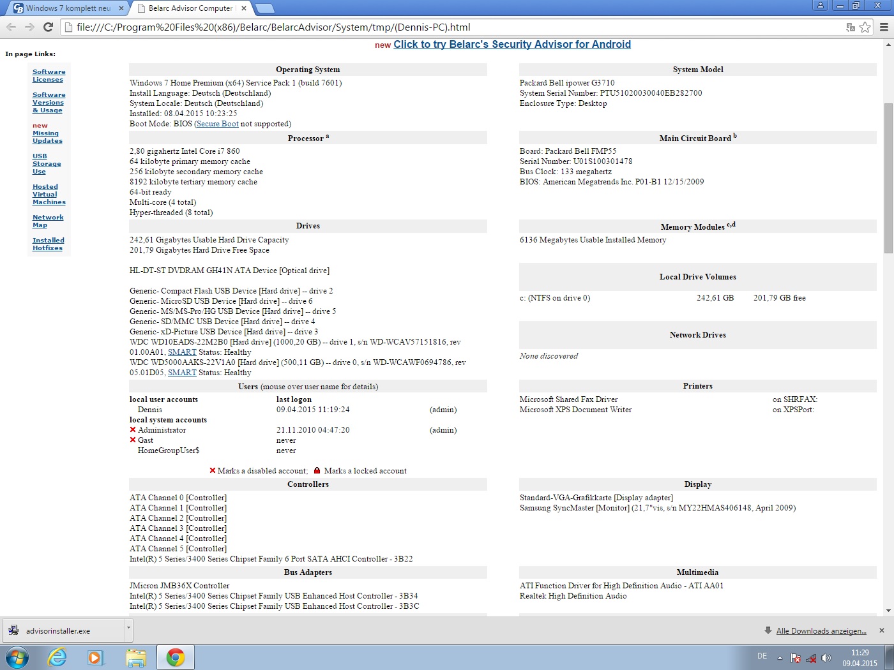Go to Missing Updates section
The width and height of the screenshot is (894, 670).
[x=47, y=137]
